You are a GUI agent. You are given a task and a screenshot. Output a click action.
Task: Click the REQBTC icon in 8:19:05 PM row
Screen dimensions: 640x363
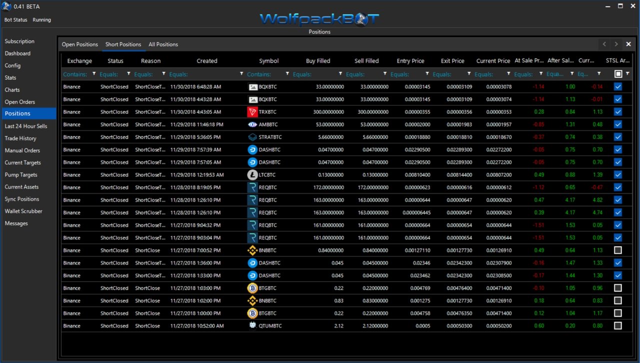click(252, 187)
